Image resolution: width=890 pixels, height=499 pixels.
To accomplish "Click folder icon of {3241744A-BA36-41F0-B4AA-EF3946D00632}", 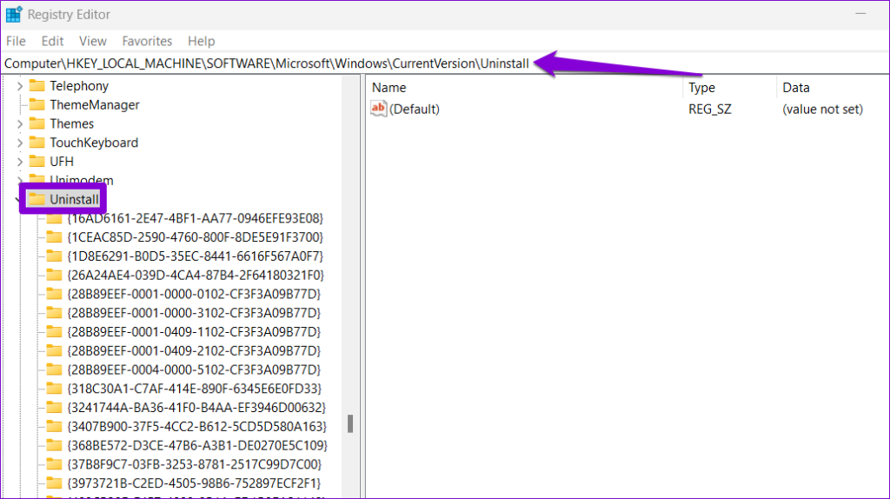I will (x=54, y=407).
